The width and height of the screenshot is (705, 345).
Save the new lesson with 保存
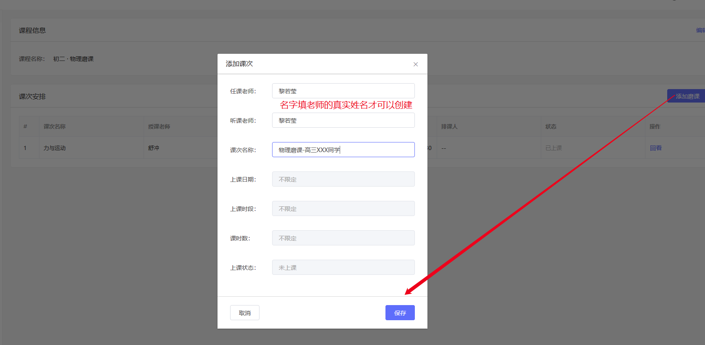click(400, 313)
